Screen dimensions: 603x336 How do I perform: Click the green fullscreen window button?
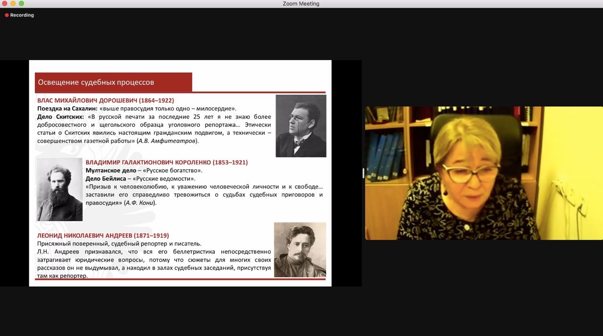tap(21, 3)
